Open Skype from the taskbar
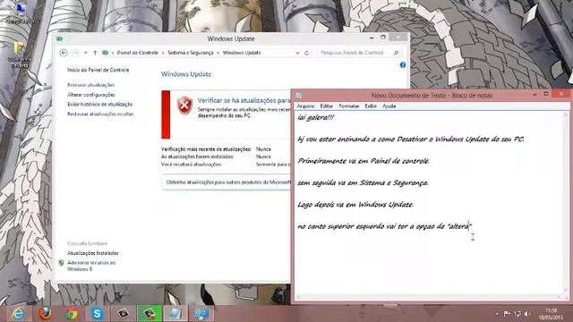573x322 pixels. [98, 314]
